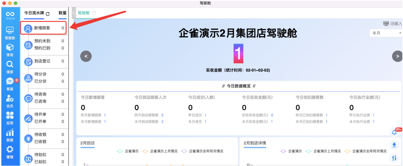
Task: Open the 待分诊 row
Action: coord(49,74)
